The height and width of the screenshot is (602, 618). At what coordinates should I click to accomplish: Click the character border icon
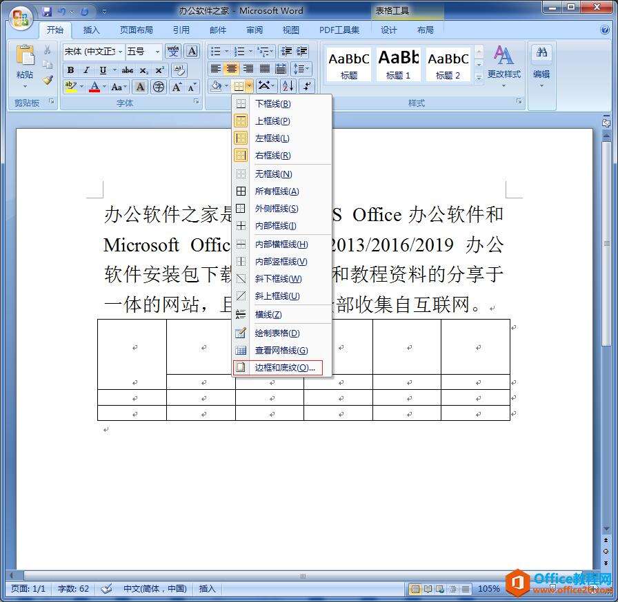tap(192, 51)
